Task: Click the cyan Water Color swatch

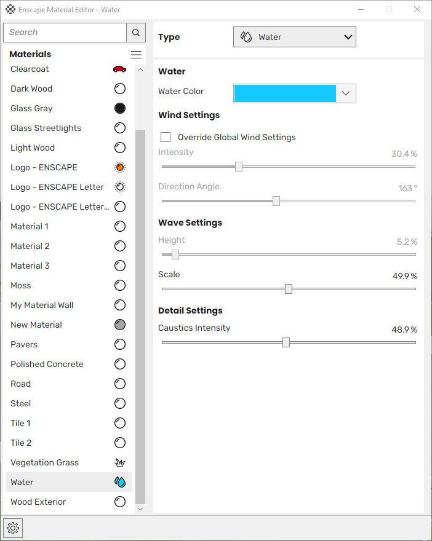Action: click(285, 93)
